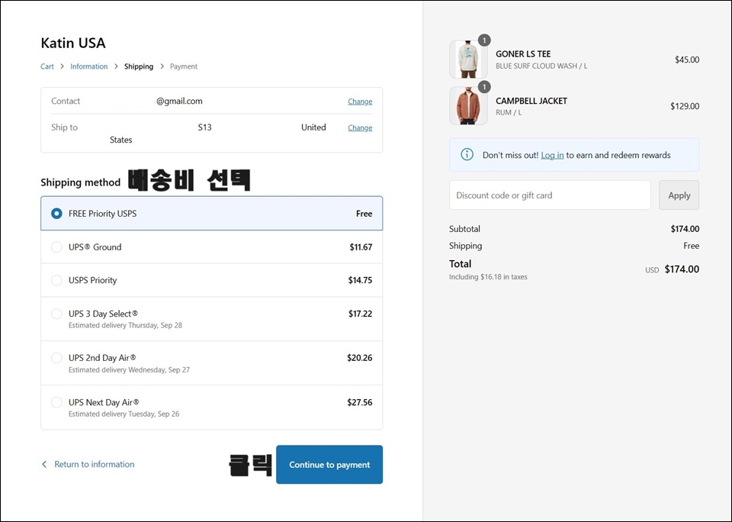Click the Estimated delivery Wednesday, Sep 27 text
The image size is (732, 522).
click(x=129, y=369)
